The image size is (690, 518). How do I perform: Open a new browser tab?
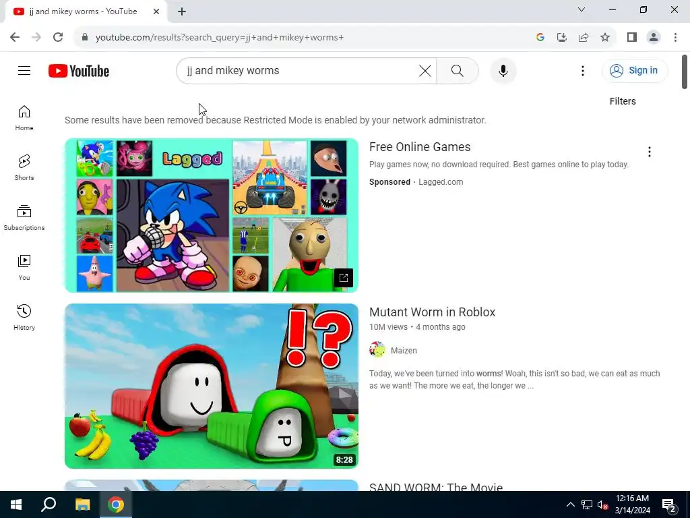(x=182, y=11)
